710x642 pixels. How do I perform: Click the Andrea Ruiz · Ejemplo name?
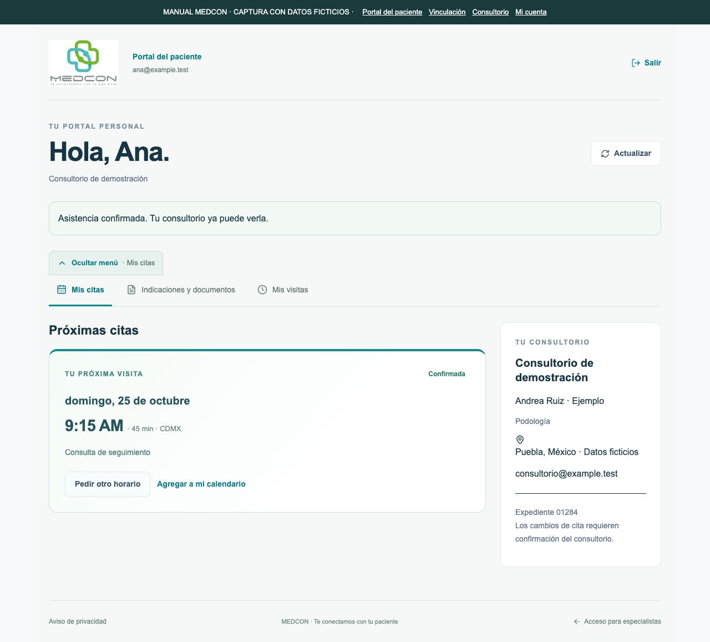click(x=560, y=401)
